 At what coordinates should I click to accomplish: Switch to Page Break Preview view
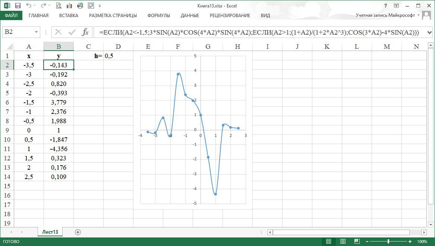click(357, 242)
